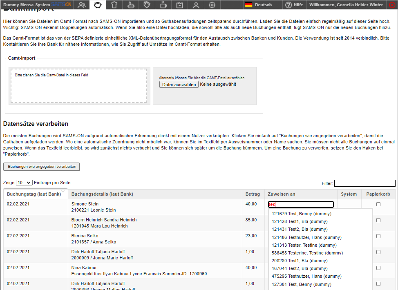
Task: Click 'Keine ausgewählt' file status text
Action: (218, 84)
